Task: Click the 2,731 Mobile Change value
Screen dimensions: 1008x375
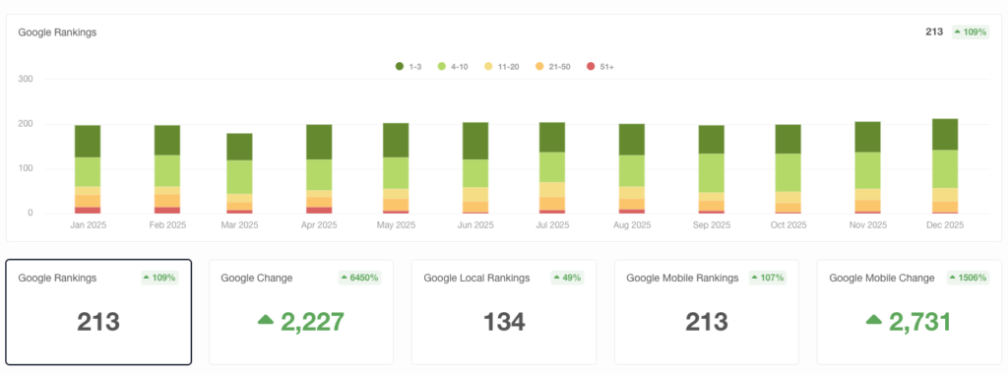Action: (x=920, y=322)
